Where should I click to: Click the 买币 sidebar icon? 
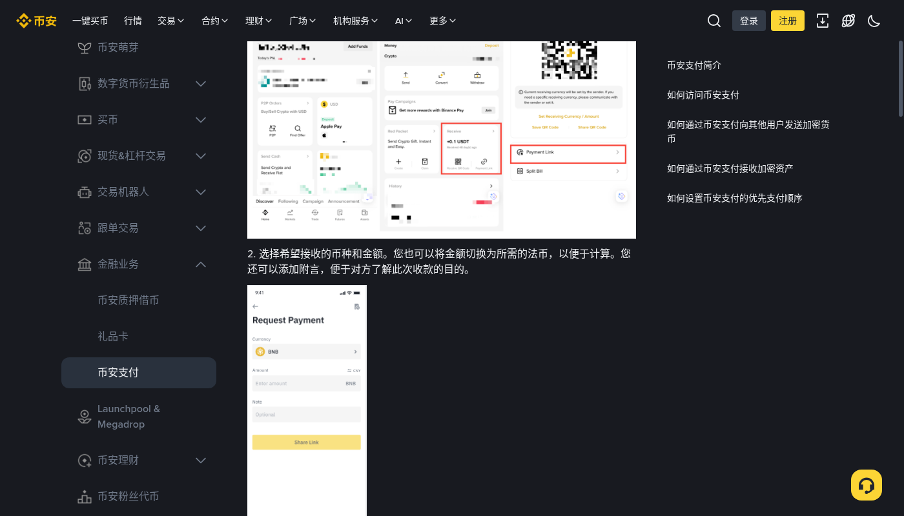pos(85,120)
